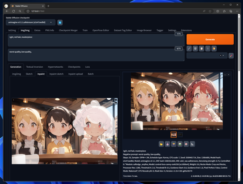Image resolution: width=243 pixels, height=184 pixels.
Task: Click the read aloud icon in address bar
Action: pos(204,11)
